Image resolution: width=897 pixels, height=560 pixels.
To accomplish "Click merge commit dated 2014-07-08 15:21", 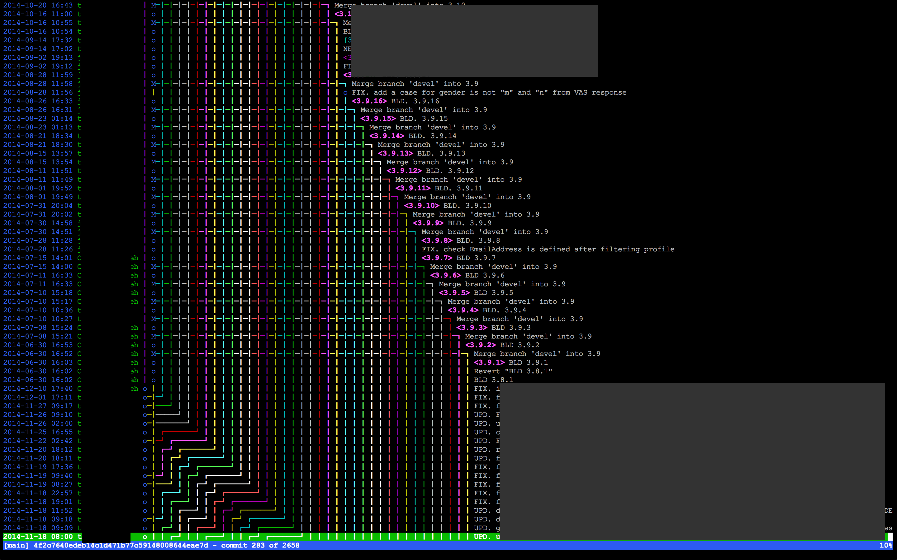I will tap(528, 336).
